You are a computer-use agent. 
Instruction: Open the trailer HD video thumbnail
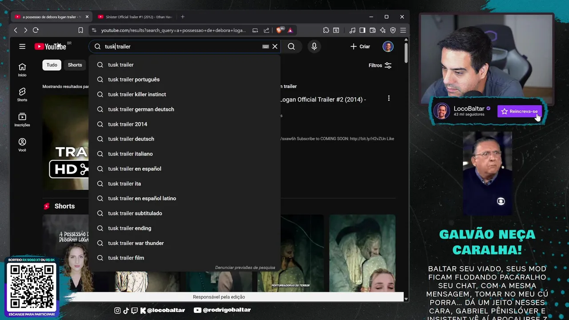point(66,143)
